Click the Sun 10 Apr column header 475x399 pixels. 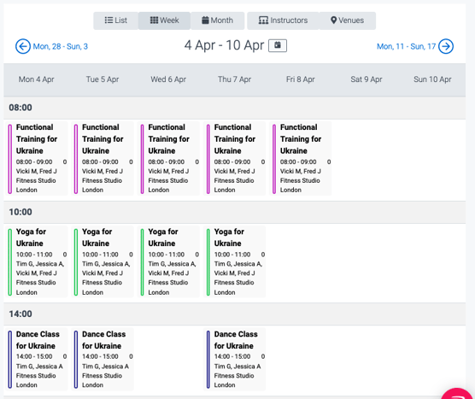pyautogui.click(x=432, y=79)
